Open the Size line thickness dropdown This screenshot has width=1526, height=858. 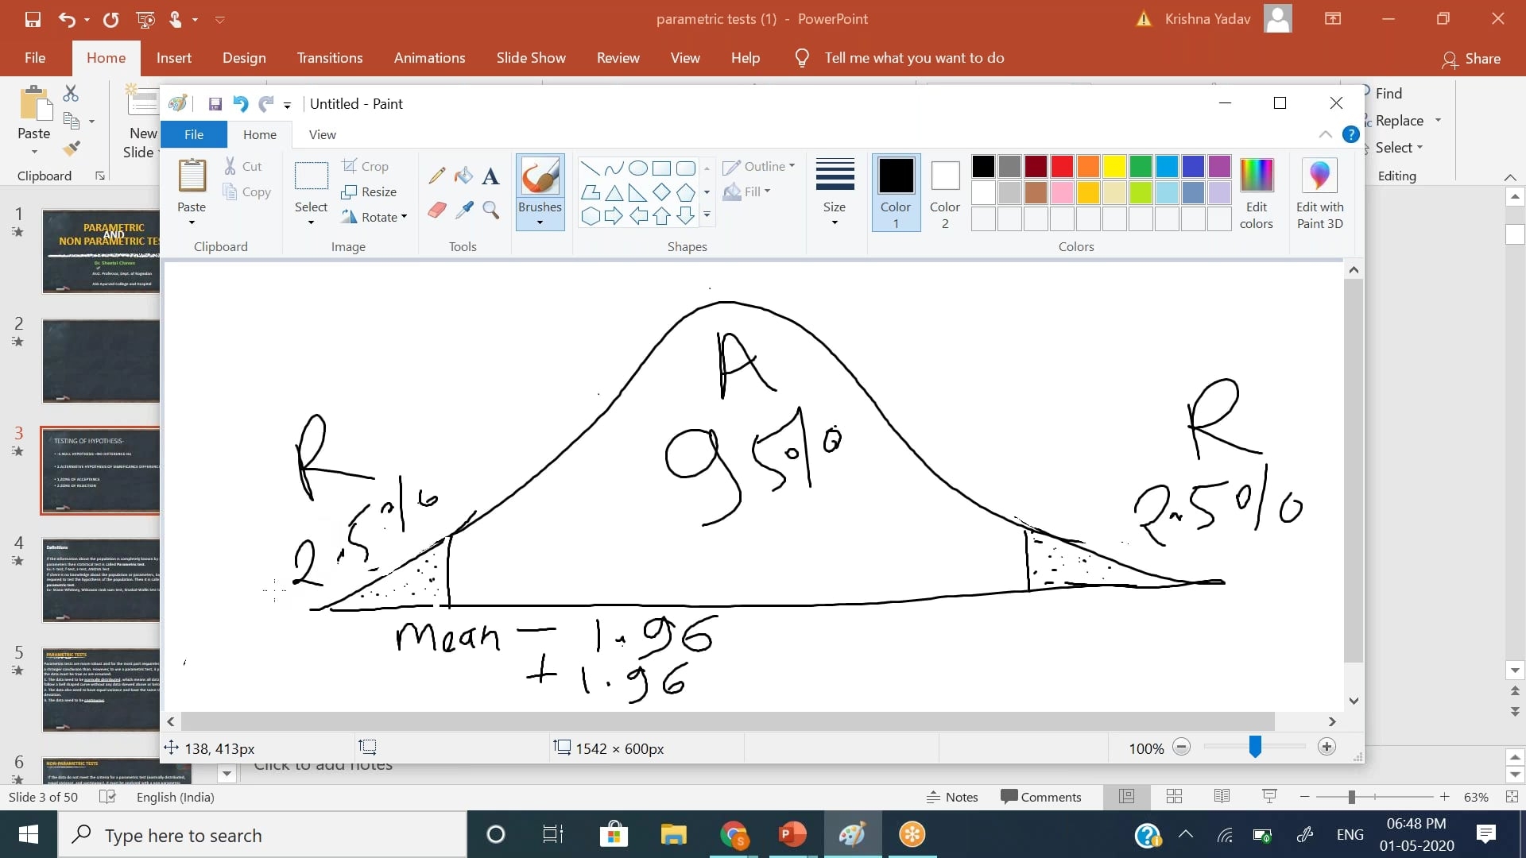(x=835, y=222)
